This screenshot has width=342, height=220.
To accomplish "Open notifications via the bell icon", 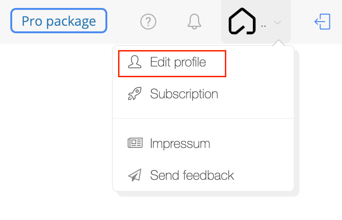I will (x=194, y=22).
